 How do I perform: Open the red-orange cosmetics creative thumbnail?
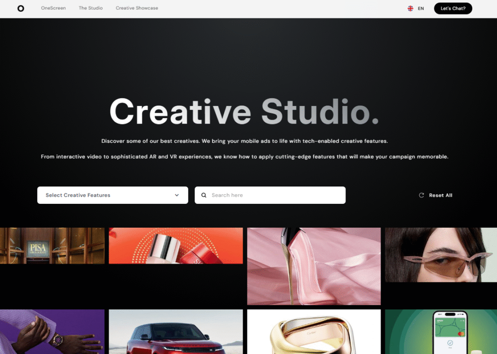coord(176,246)
